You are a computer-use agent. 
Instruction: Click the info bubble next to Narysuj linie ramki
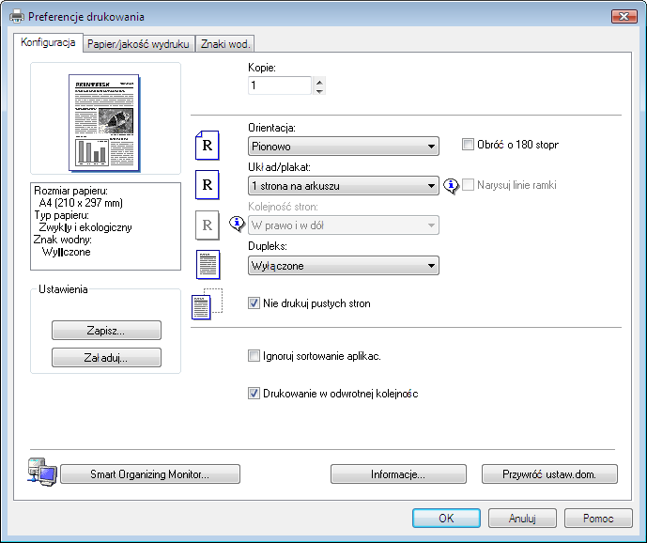coord(451,186)
